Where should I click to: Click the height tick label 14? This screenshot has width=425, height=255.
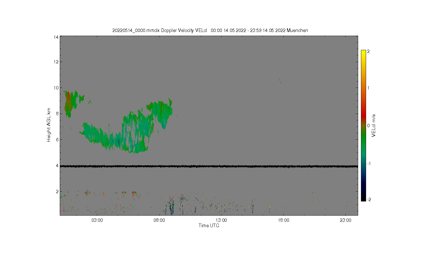(x=56, y=37)
